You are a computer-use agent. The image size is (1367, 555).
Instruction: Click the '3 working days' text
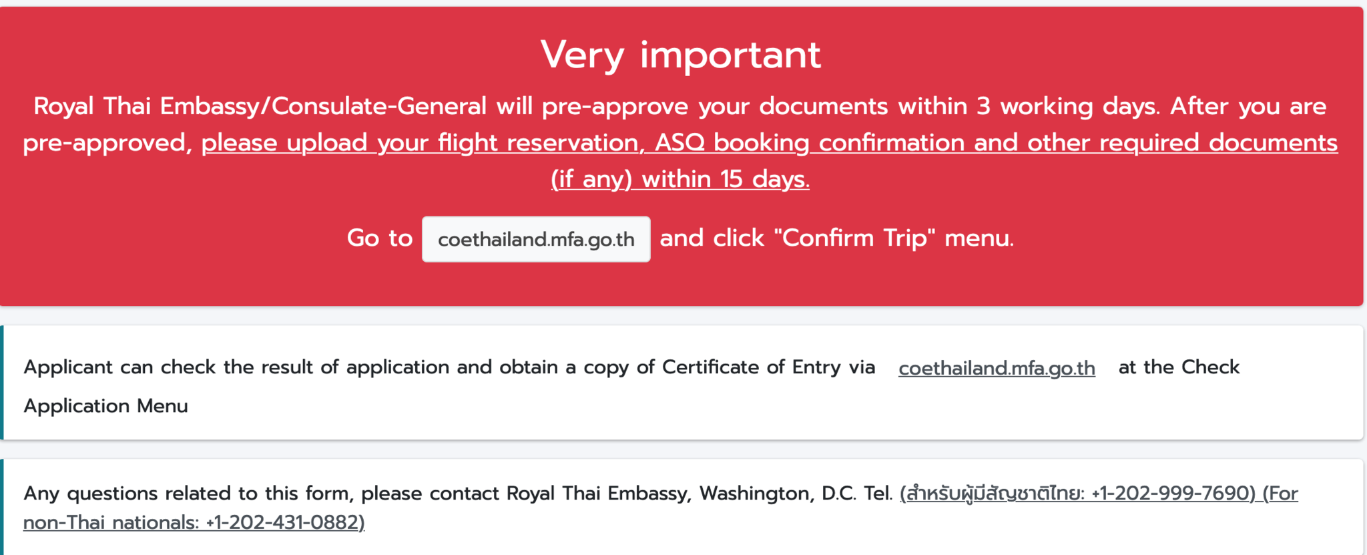[1067, 107]
